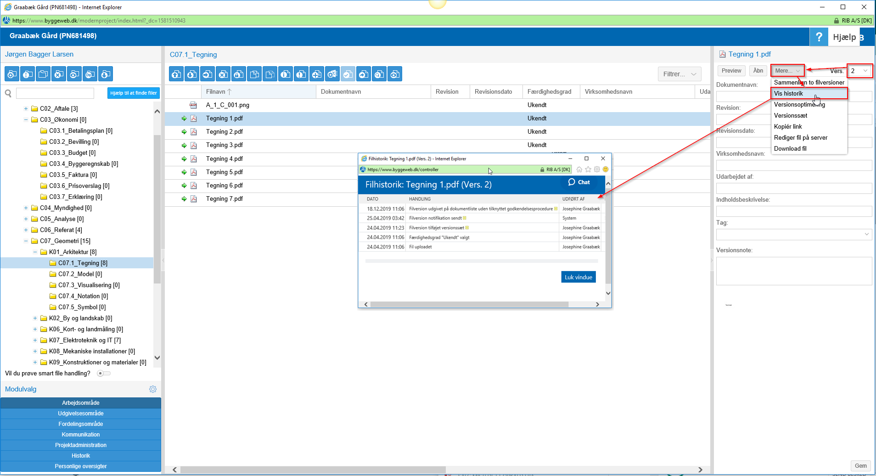Click the folder permissions key icon

tap(90, 74)
